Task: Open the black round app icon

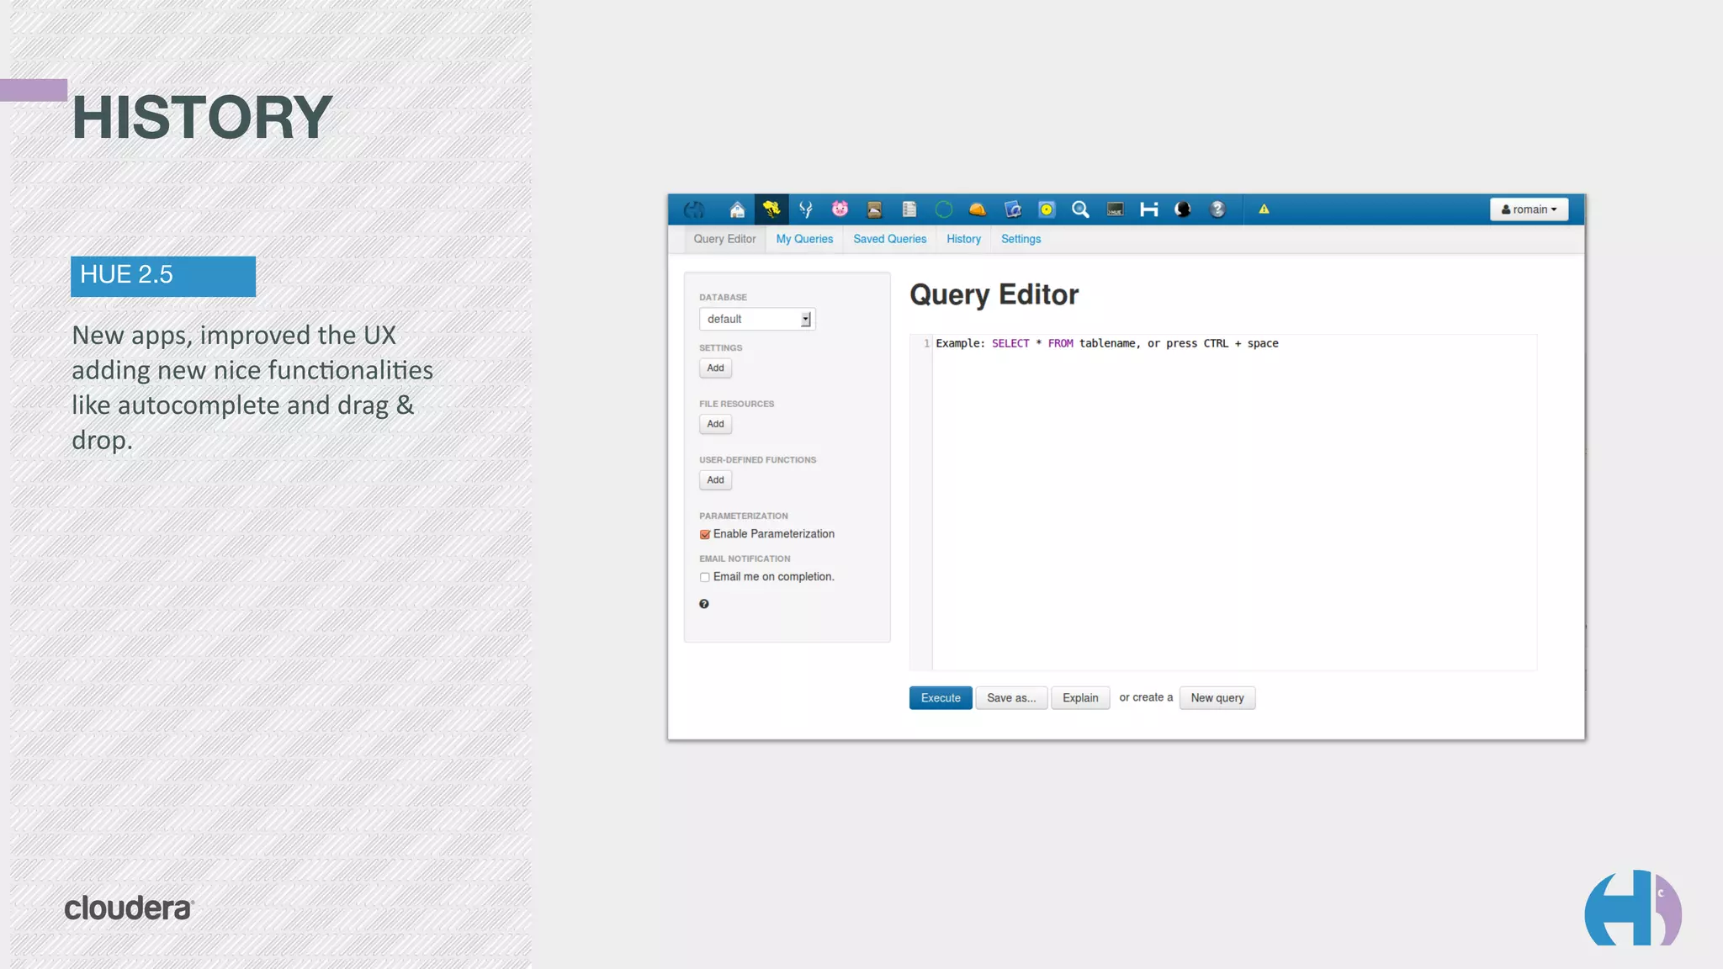Action: click(x=1183, y=209)
